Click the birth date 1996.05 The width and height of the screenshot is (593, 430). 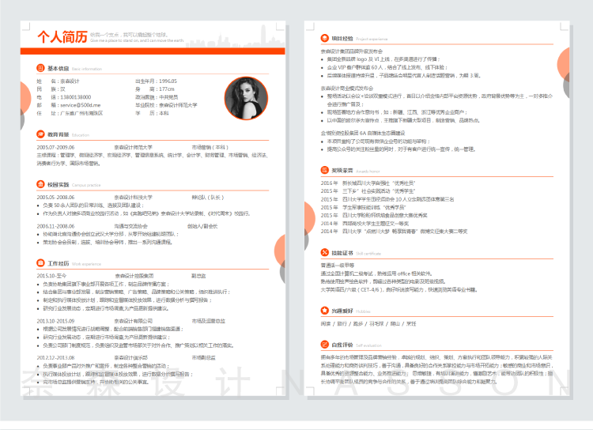168,81
